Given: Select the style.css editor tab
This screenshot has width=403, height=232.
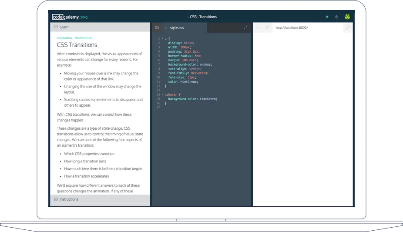Looking at the screenshot, I should (177, 28).
